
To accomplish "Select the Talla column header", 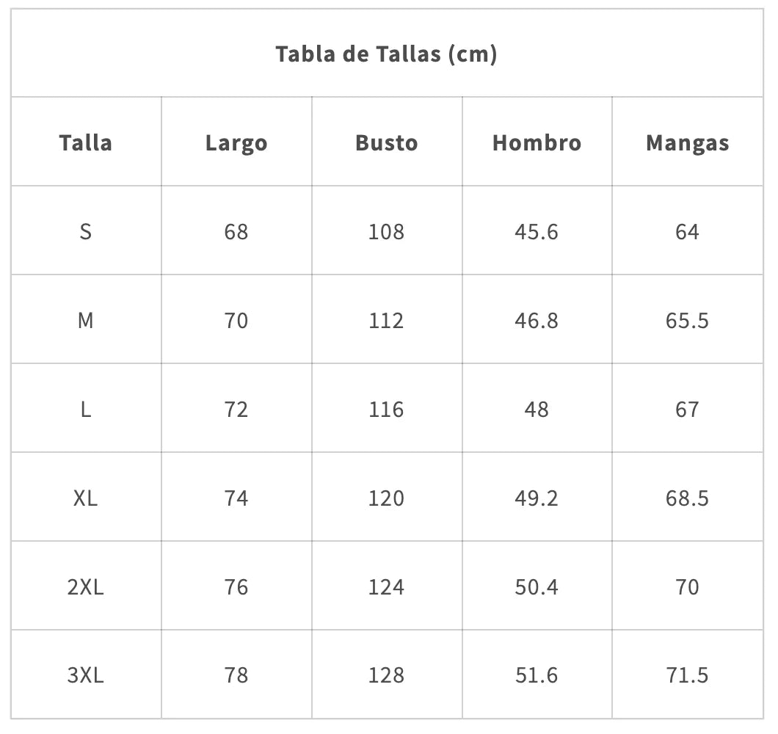I will point(86,142).
